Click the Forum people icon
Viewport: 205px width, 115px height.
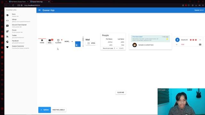click(7, 31)
